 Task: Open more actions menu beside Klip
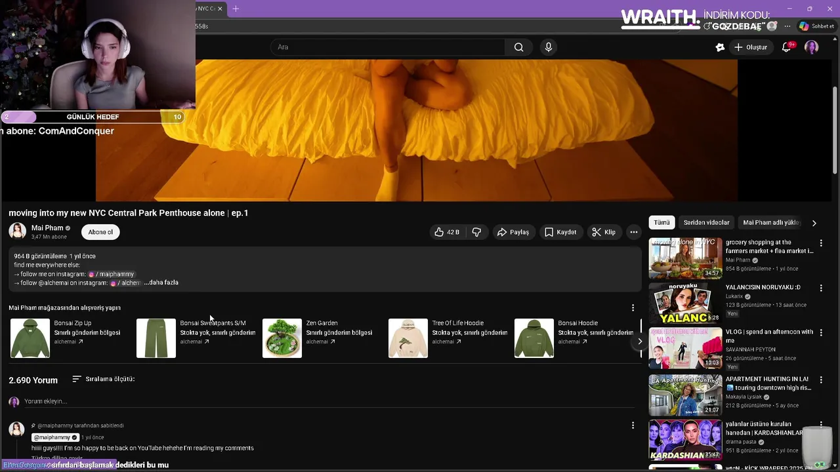[633, 232]
